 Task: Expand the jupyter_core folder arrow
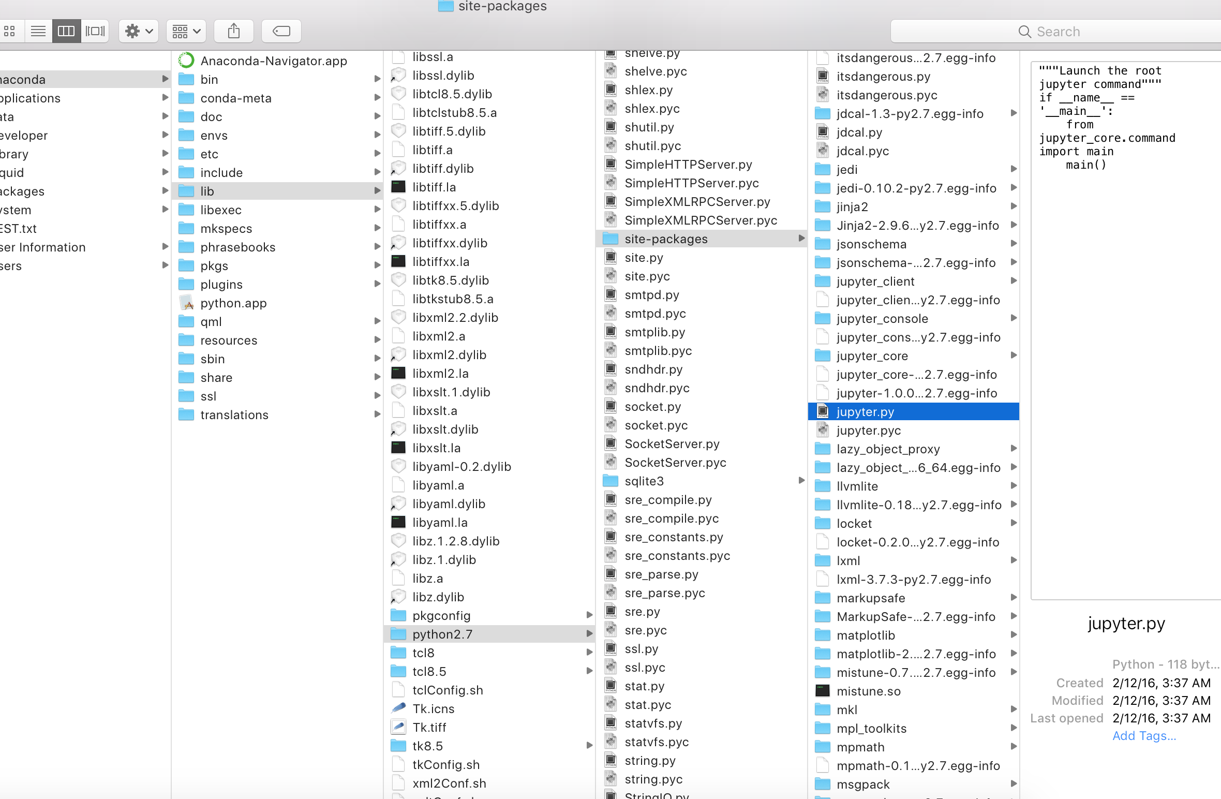tap(1012, 356)
